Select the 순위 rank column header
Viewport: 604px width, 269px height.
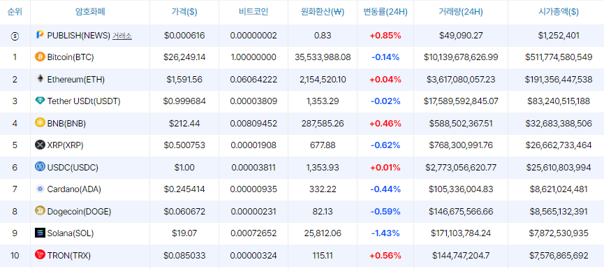(x=15, y=12)
